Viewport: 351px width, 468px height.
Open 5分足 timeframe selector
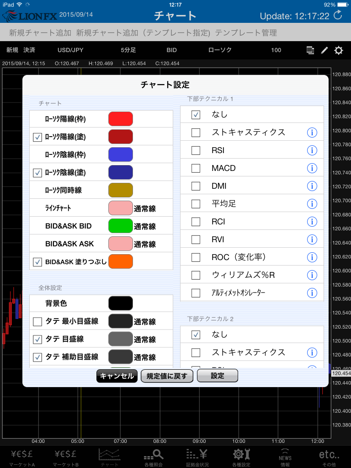[128, 50]
